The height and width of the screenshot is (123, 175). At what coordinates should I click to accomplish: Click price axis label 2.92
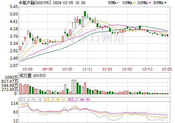[x=14, y=51]
